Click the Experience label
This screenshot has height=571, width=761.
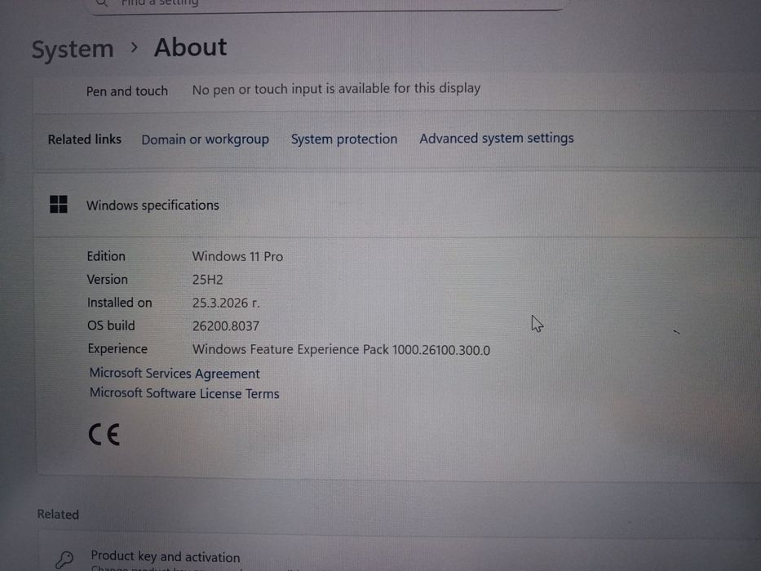117,349
